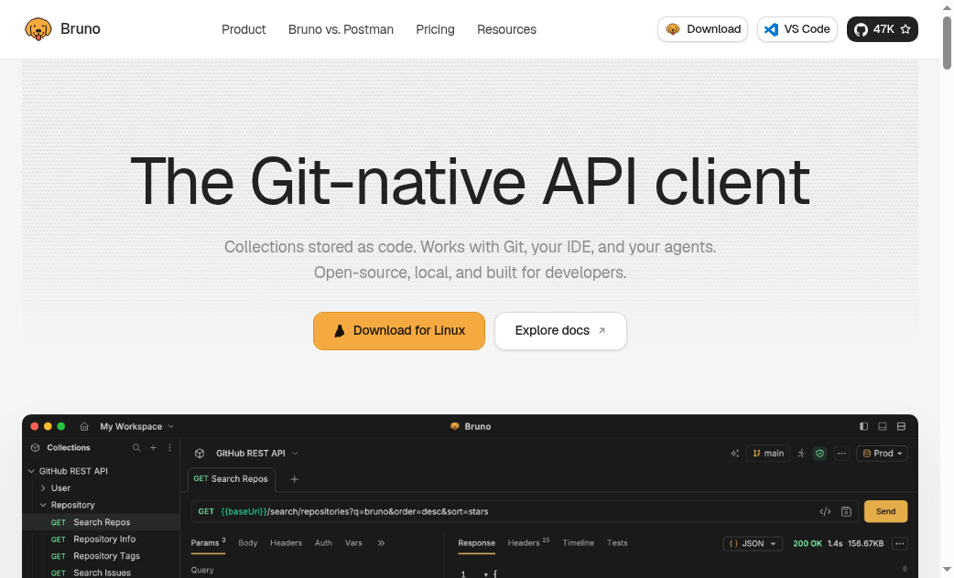The height and width of the screenshot is (578, 954).
Task: Open the Pricing page
Action: [x=435, y=29]
